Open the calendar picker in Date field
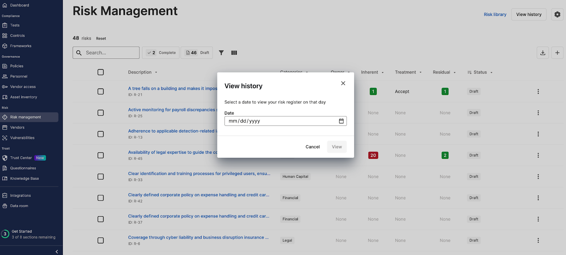This screenshot has width=566, height=255. point(341,121)
